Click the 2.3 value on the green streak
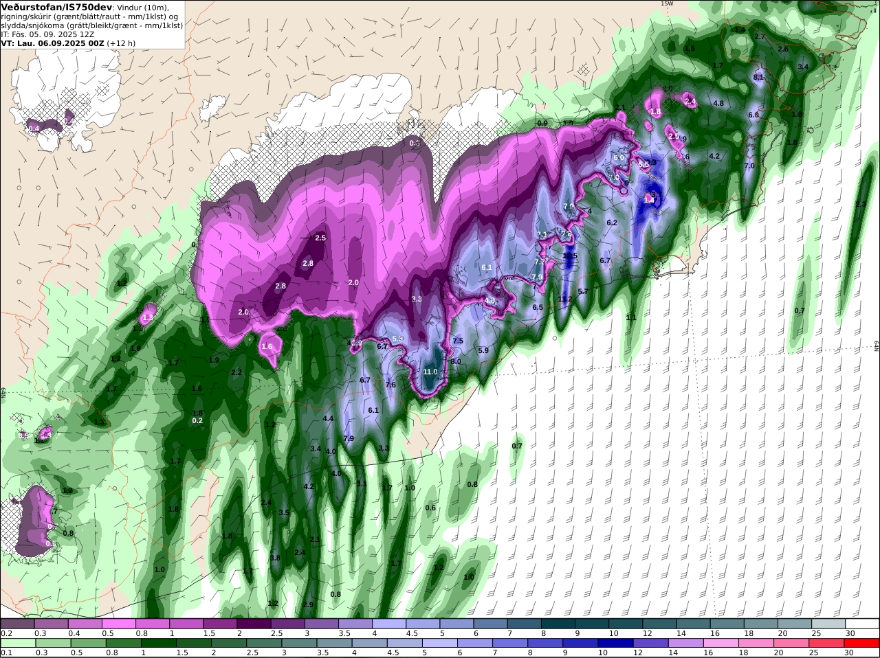Image resolution: width=880 pixels, height=658 pixels. [x=860, y=205]
